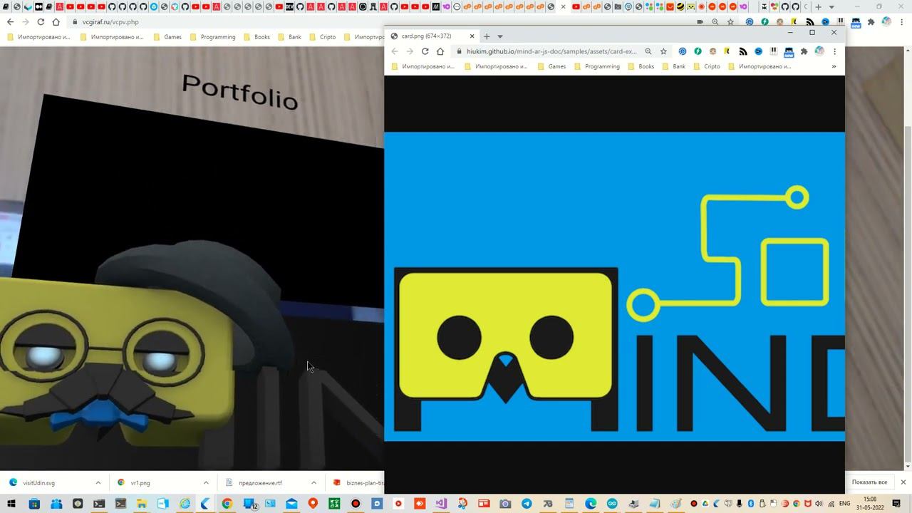The height and width of the screenshot is (513, 912).
Task: Open tab search arrow in card.png window
Action: (500, 36)
